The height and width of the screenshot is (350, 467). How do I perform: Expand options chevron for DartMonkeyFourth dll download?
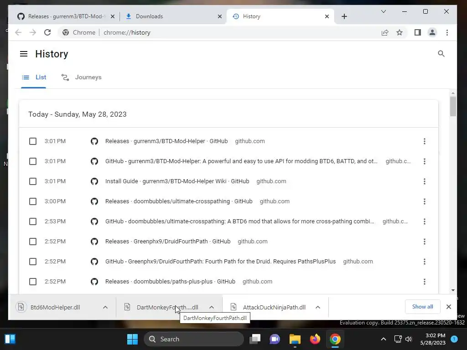pyautogui.click(x=212, y=307)
